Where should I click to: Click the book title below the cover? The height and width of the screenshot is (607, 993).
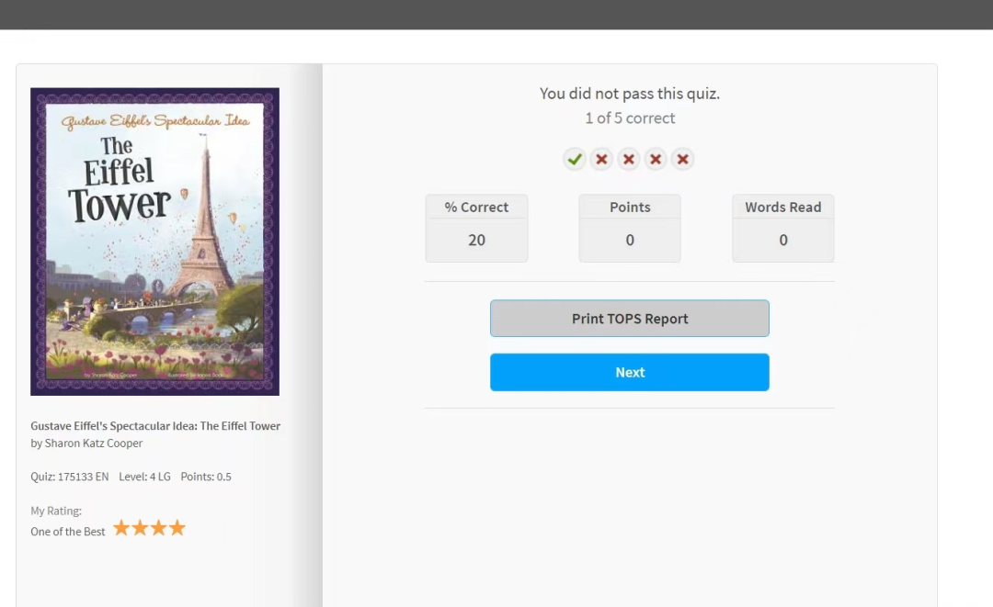(155, 426)
